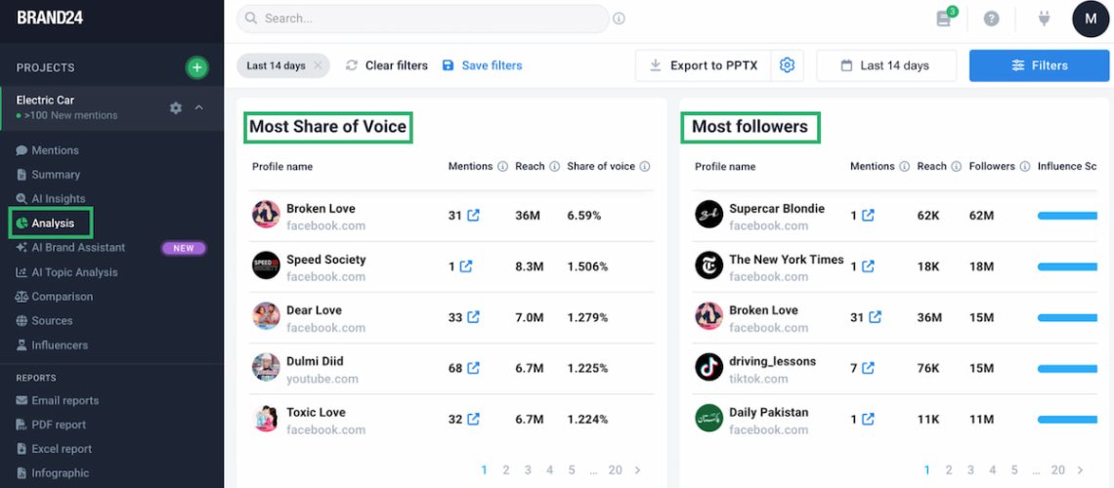Open the M user avatar menu

click(1090, 19)
